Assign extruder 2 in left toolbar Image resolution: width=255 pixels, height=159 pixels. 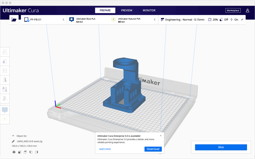pyautogui.click(x=5, y=119)
